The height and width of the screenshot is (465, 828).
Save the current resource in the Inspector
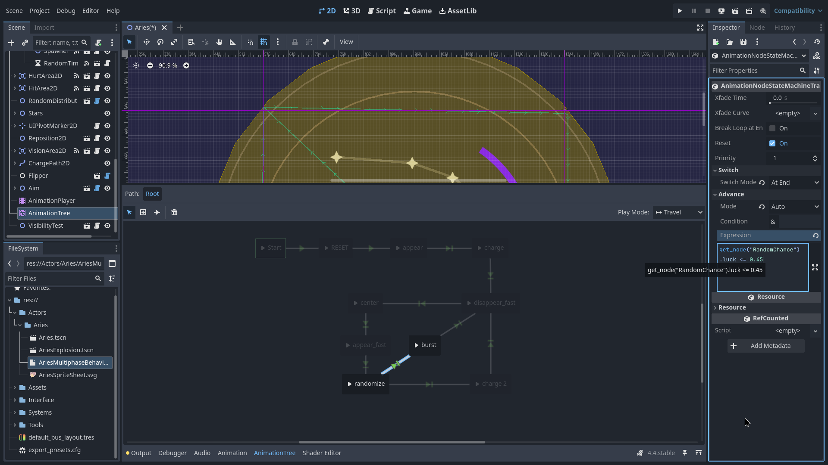pyautogui.click(x=743, y=42)
